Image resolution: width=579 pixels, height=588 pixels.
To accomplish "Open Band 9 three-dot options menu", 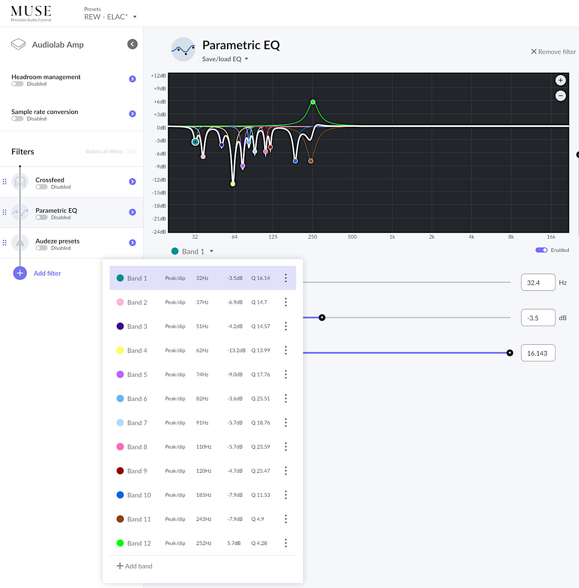I will coord(286,471).
